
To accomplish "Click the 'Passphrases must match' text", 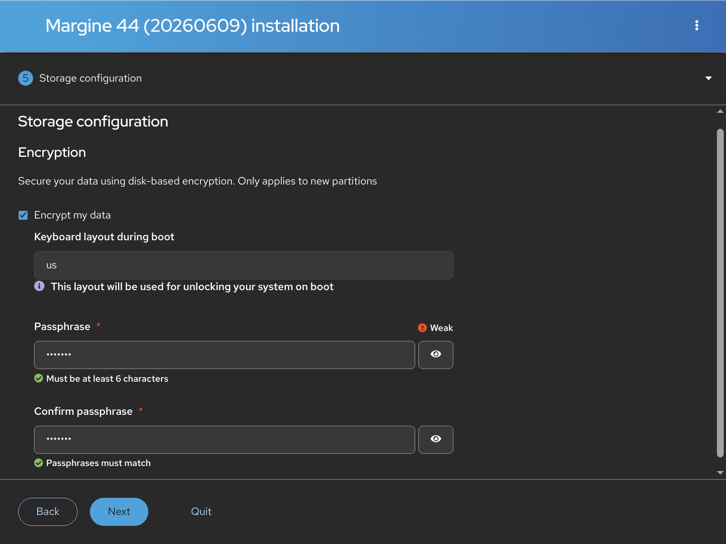I will [x=98, y=463].
